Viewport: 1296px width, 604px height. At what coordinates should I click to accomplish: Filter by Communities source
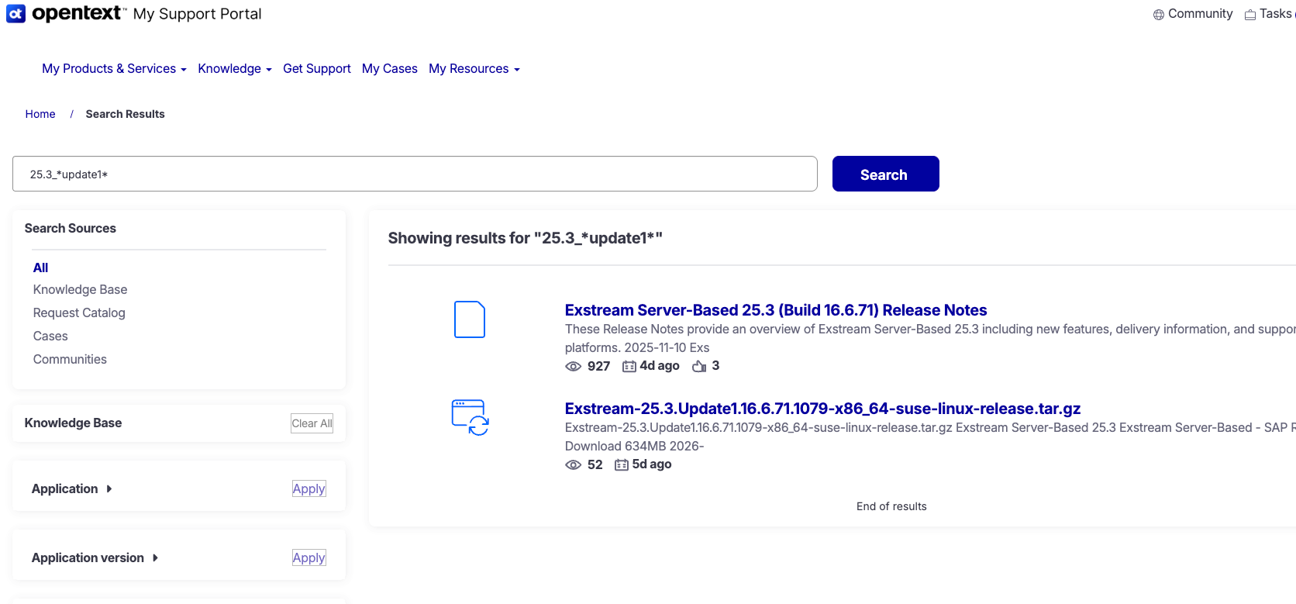[70, 359]
